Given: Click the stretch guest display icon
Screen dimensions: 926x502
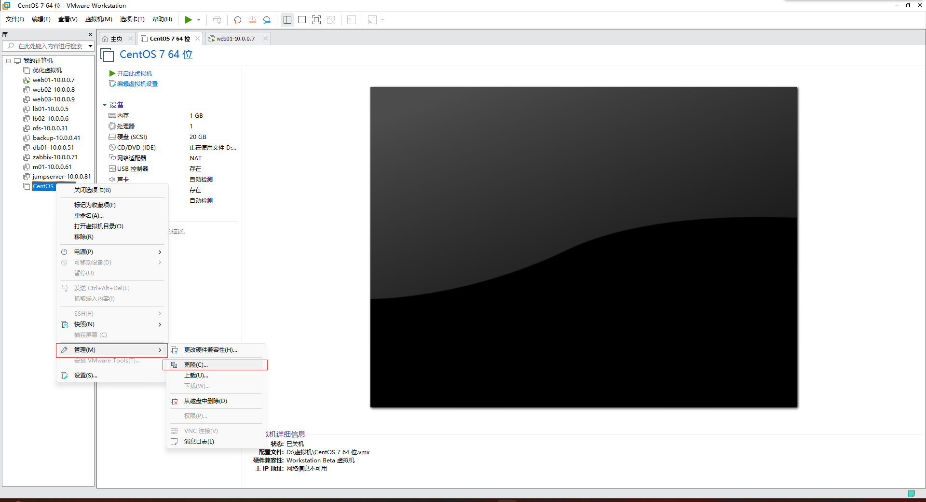Looking at the screenshot, I should (x=372, y=20).
